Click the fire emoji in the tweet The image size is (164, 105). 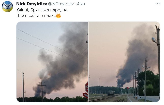(58, 16)
